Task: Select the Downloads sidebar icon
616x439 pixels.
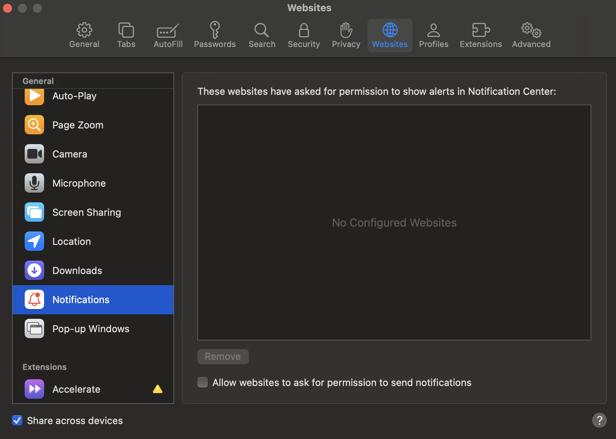Action: [x=34, y=271]
